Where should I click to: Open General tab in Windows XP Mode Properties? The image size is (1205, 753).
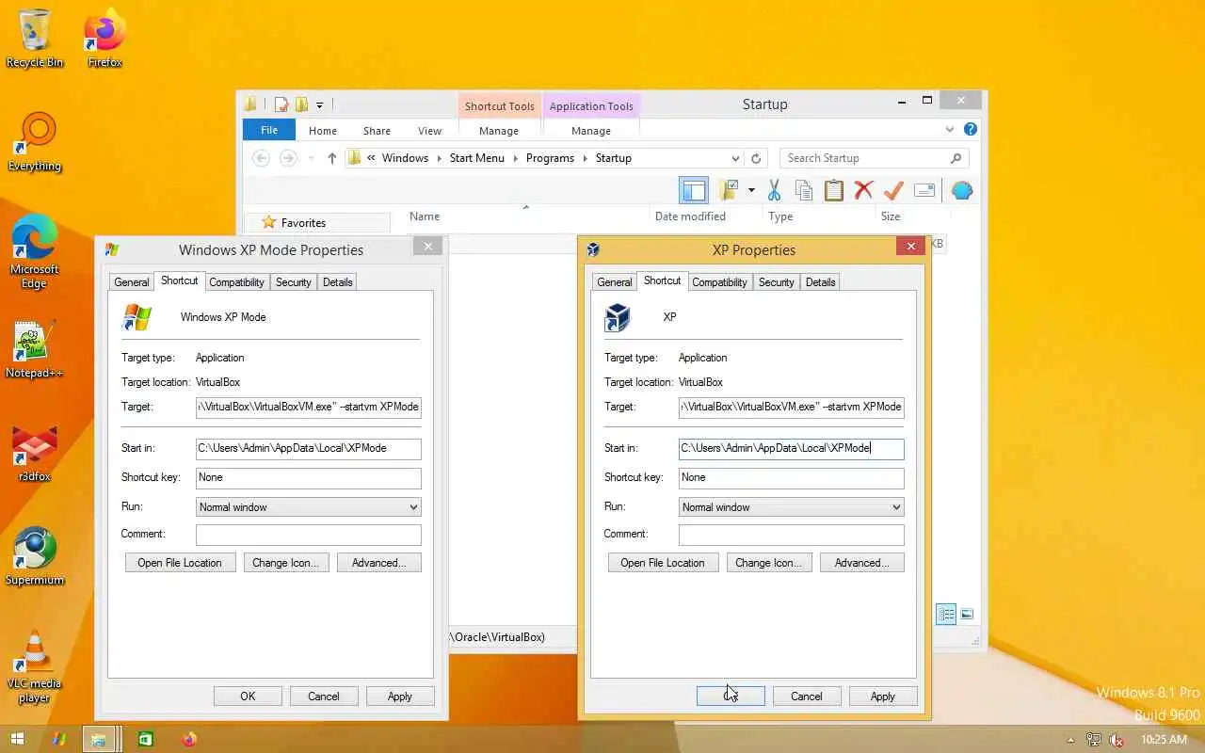(x=132, y=281)
